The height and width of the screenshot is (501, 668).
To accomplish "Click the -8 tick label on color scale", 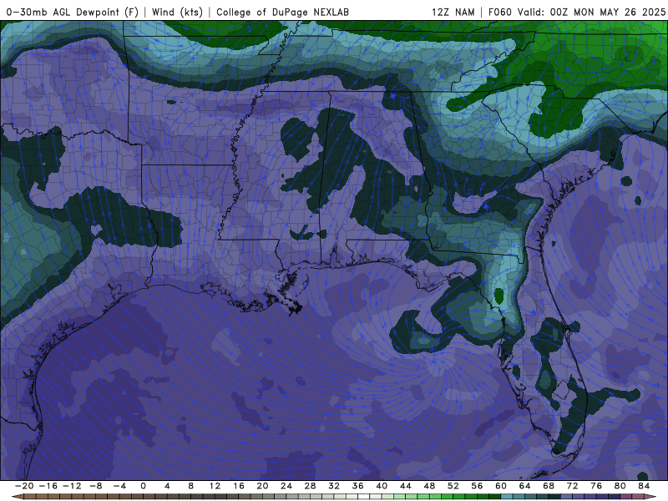I will point(95,486).
